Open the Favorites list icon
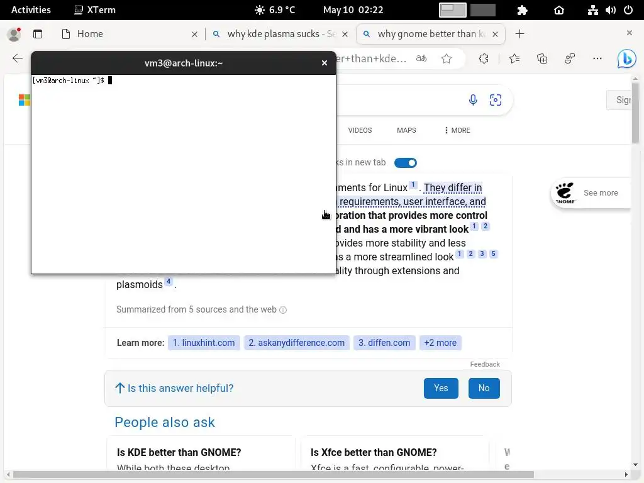 coord(514,58)
